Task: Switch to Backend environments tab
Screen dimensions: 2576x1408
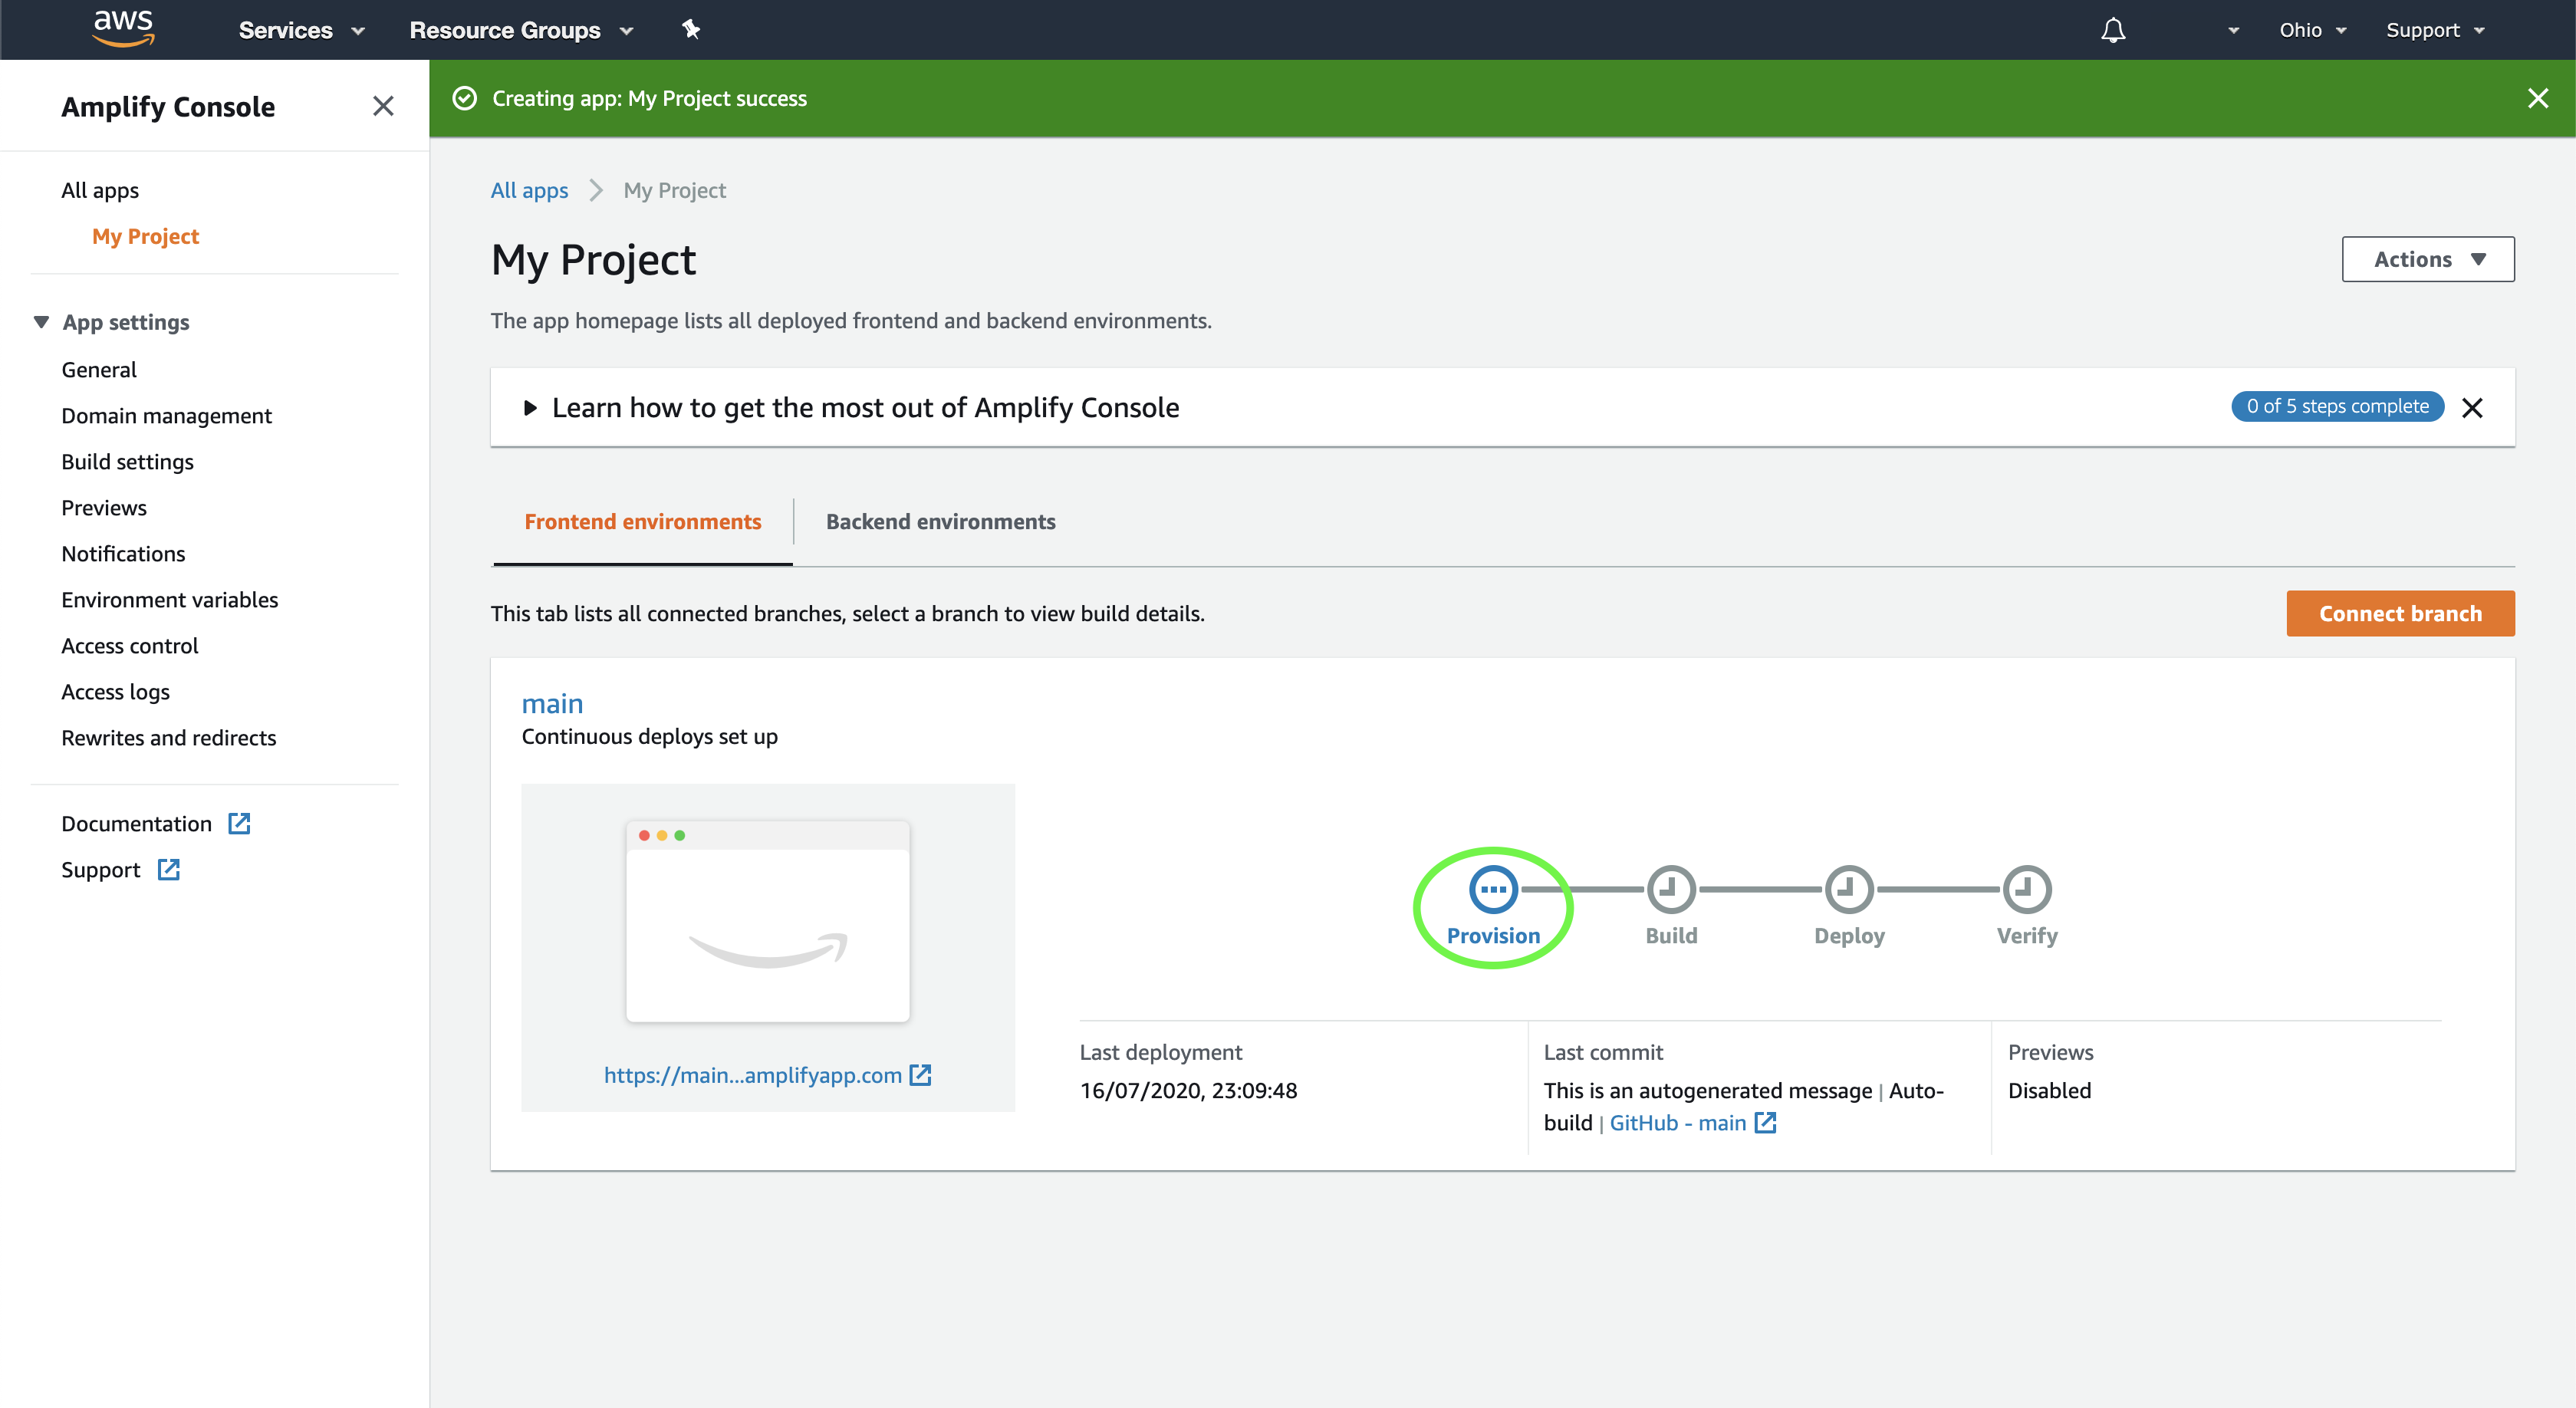Action: pos(940,521)
